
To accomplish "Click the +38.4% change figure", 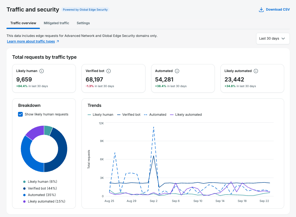I will pyautogui.click(x=161, y=86).
